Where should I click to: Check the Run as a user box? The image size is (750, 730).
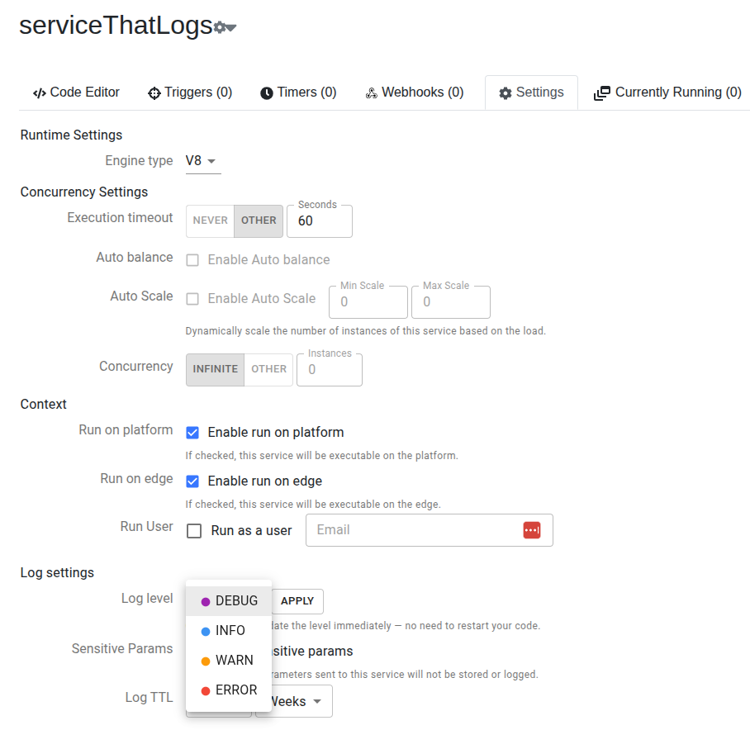pos(194,531)
